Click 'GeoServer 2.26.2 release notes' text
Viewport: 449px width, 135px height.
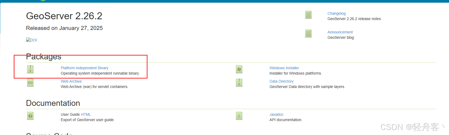(x=354, y=19)
